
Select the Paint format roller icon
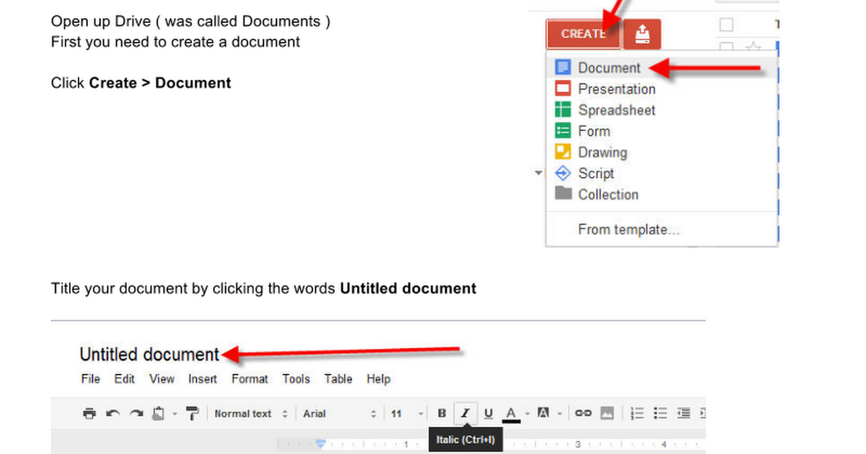coord(192,414)
